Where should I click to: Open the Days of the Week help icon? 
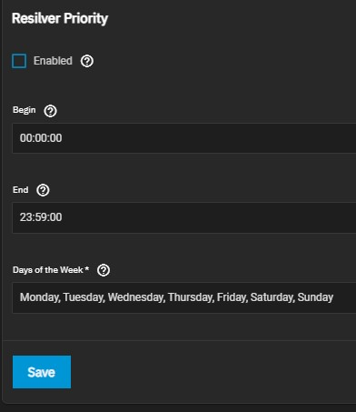[104, 270]
